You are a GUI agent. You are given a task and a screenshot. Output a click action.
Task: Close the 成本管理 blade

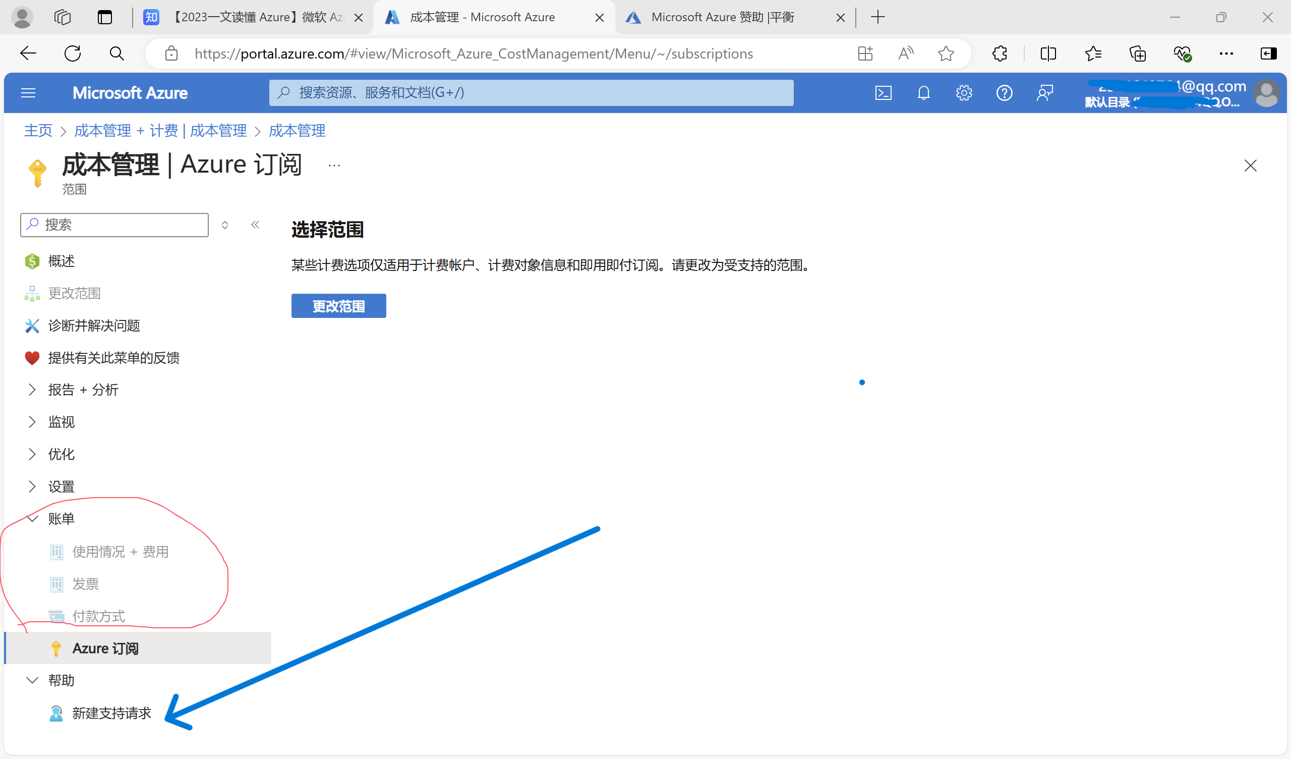tap(1250, 166)
